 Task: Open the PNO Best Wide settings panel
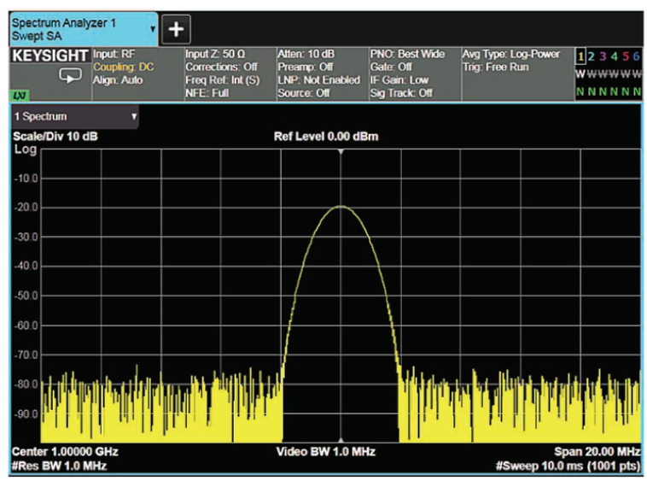coord(411,73)
